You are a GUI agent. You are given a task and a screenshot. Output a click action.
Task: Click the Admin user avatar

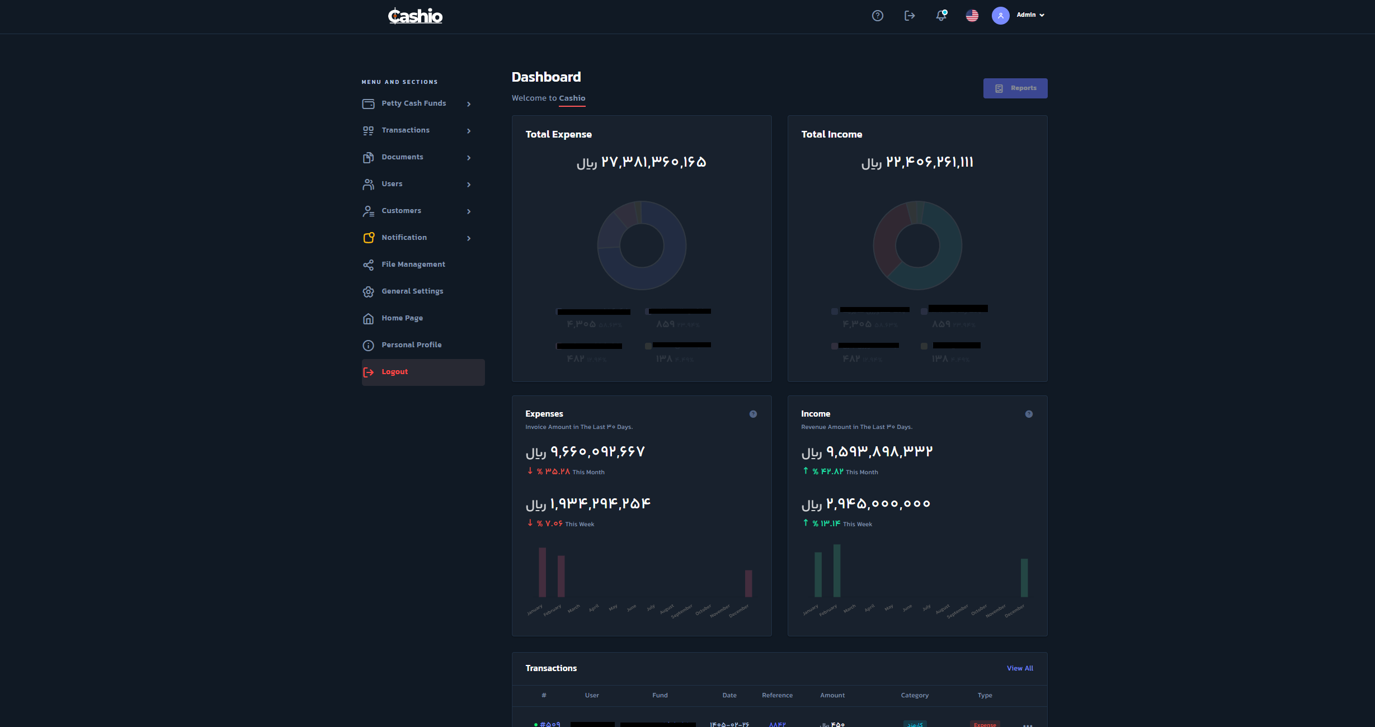click(x=1001, y=16)
